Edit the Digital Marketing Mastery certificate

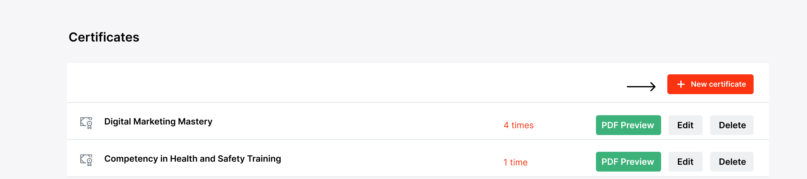coord(685,125)
